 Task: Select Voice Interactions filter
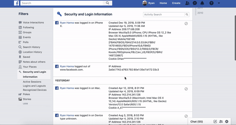point(33,23)
